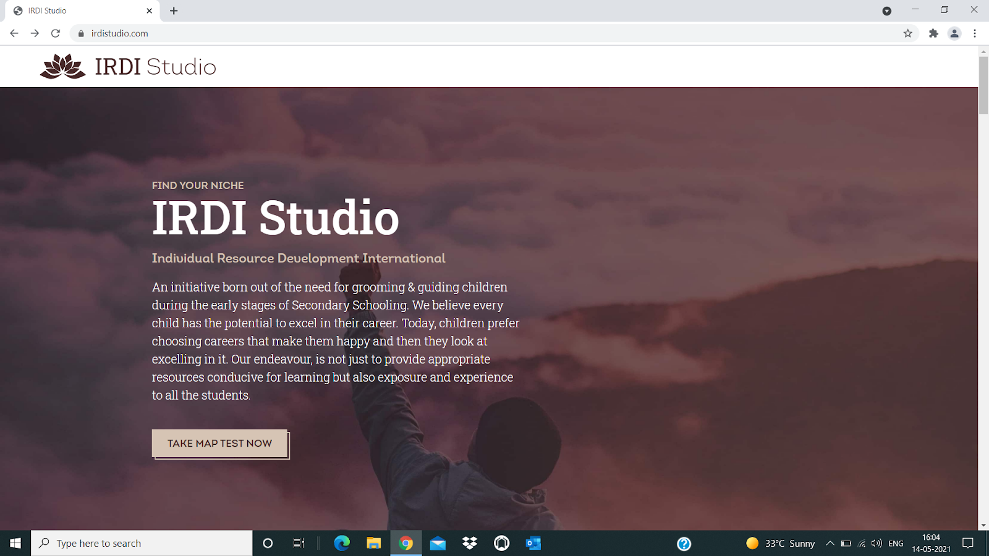The height and width of the screenshot is (556, 989).
Task: Open the volume speaker control
Action: (877, 544)
